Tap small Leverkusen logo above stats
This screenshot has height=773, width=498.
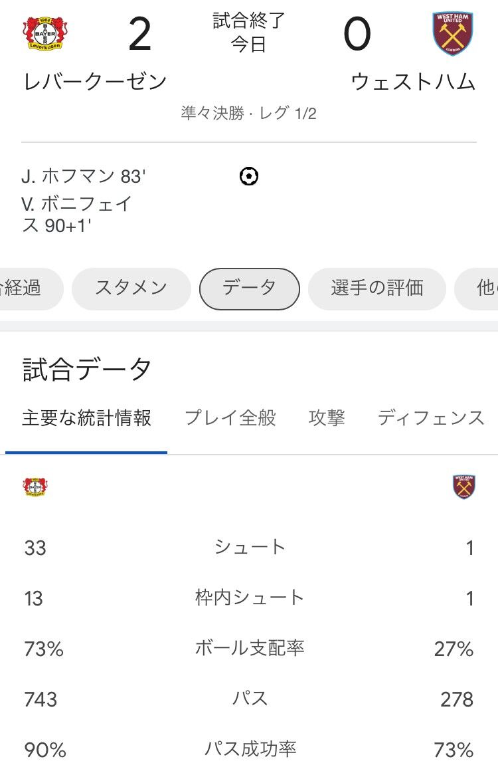[35, 487]
